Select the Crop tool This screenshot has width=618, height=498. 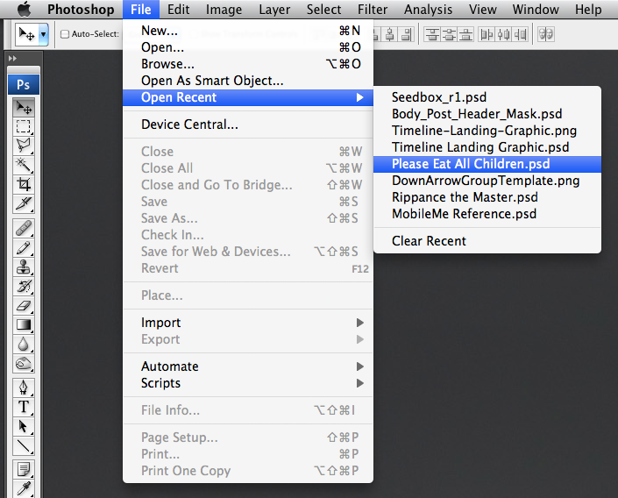pos(24,184)
